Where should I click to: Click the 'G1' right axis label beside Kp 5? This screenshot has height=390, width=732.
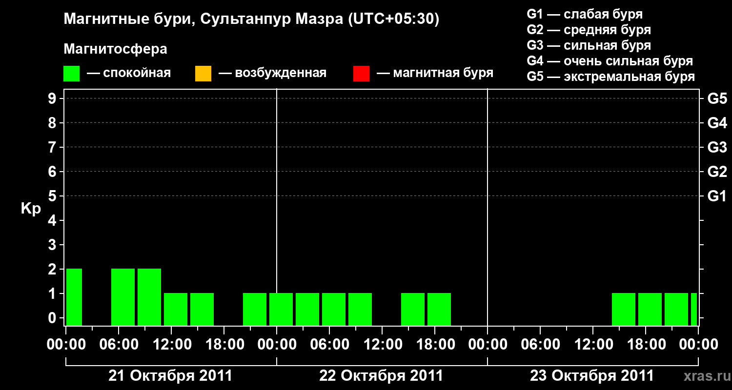(x=717, y=196)
